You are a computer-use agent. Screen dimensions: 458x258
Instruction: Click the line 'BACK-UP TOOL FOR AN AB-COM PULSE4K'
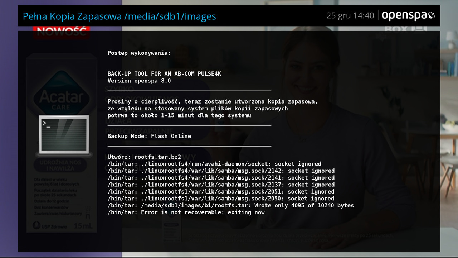point(164,74)
